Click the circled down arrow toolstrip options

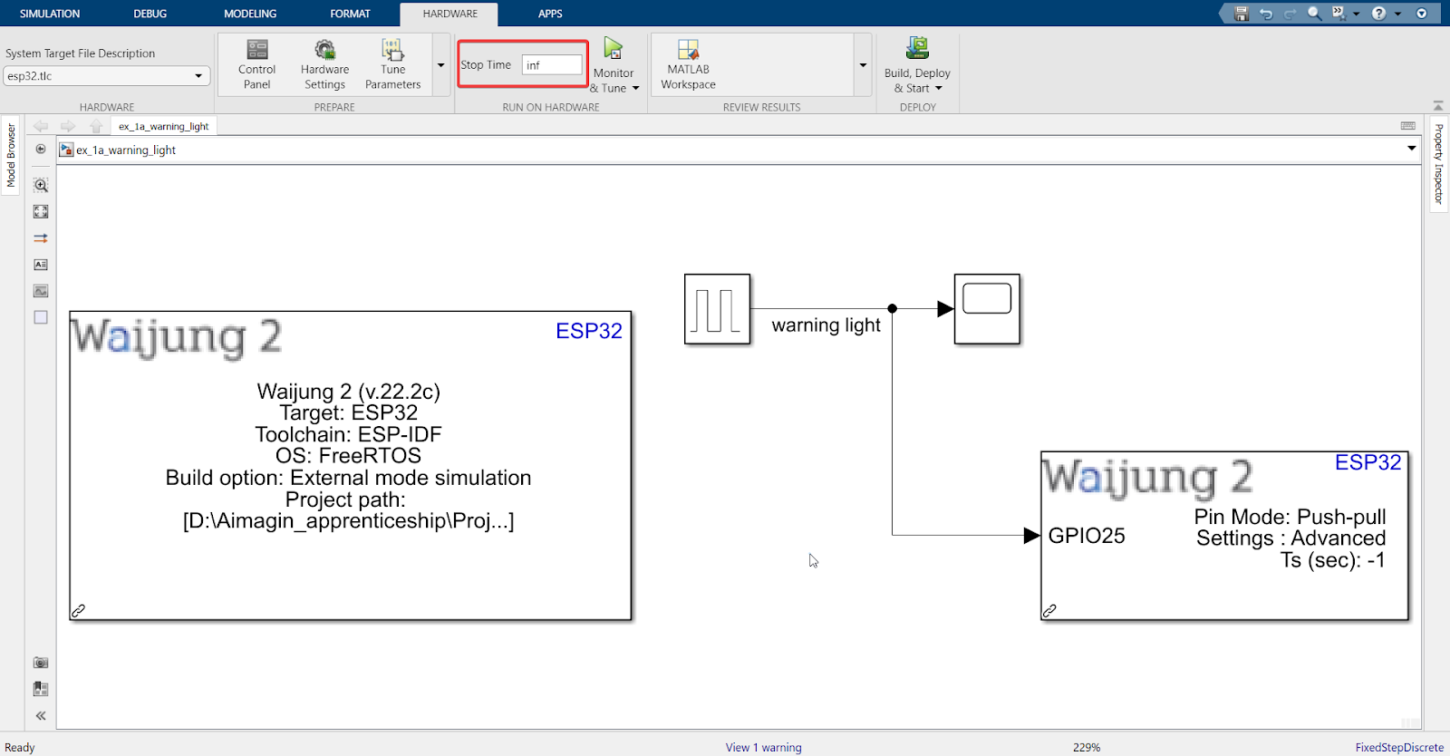tap(1421, 14)
